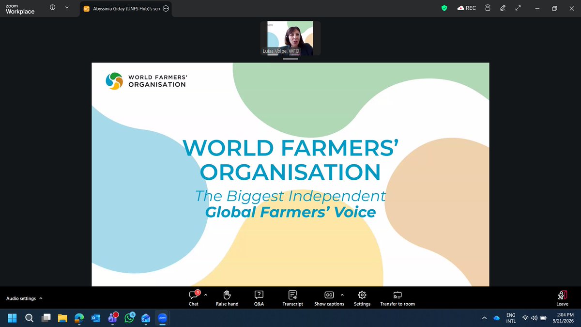
Task: Click the cloud REC recording indicator
Action: coord(466,8)
